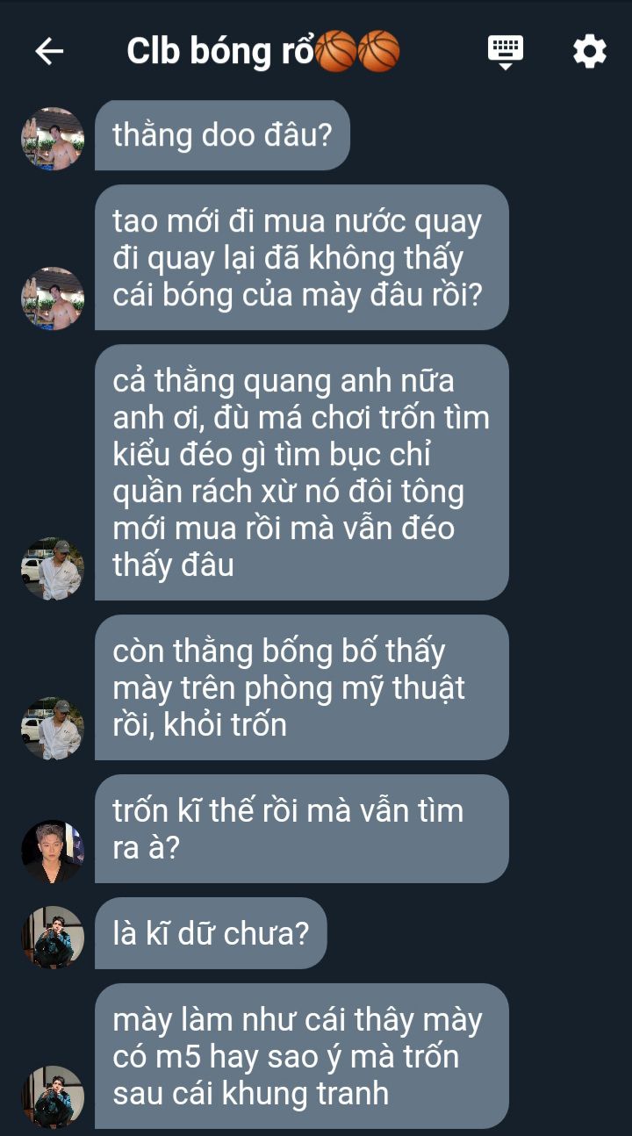
Task: Tap avatar beside 'mày làm như cái thây' message
Action: [53, 1097]
